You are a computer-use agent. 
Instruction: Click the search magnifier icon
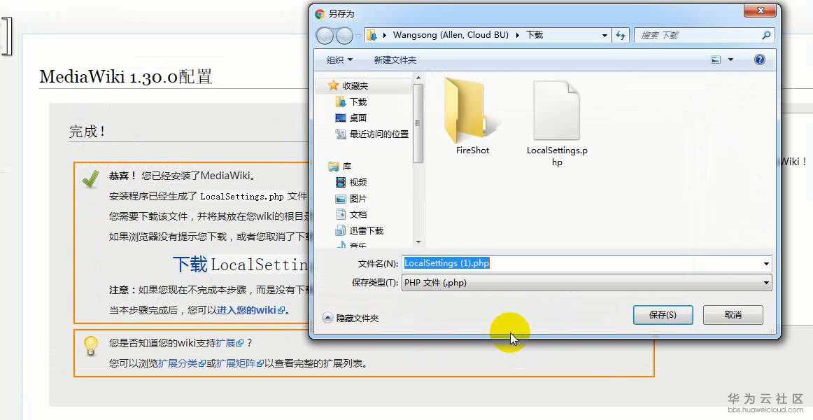coord(766,35)
